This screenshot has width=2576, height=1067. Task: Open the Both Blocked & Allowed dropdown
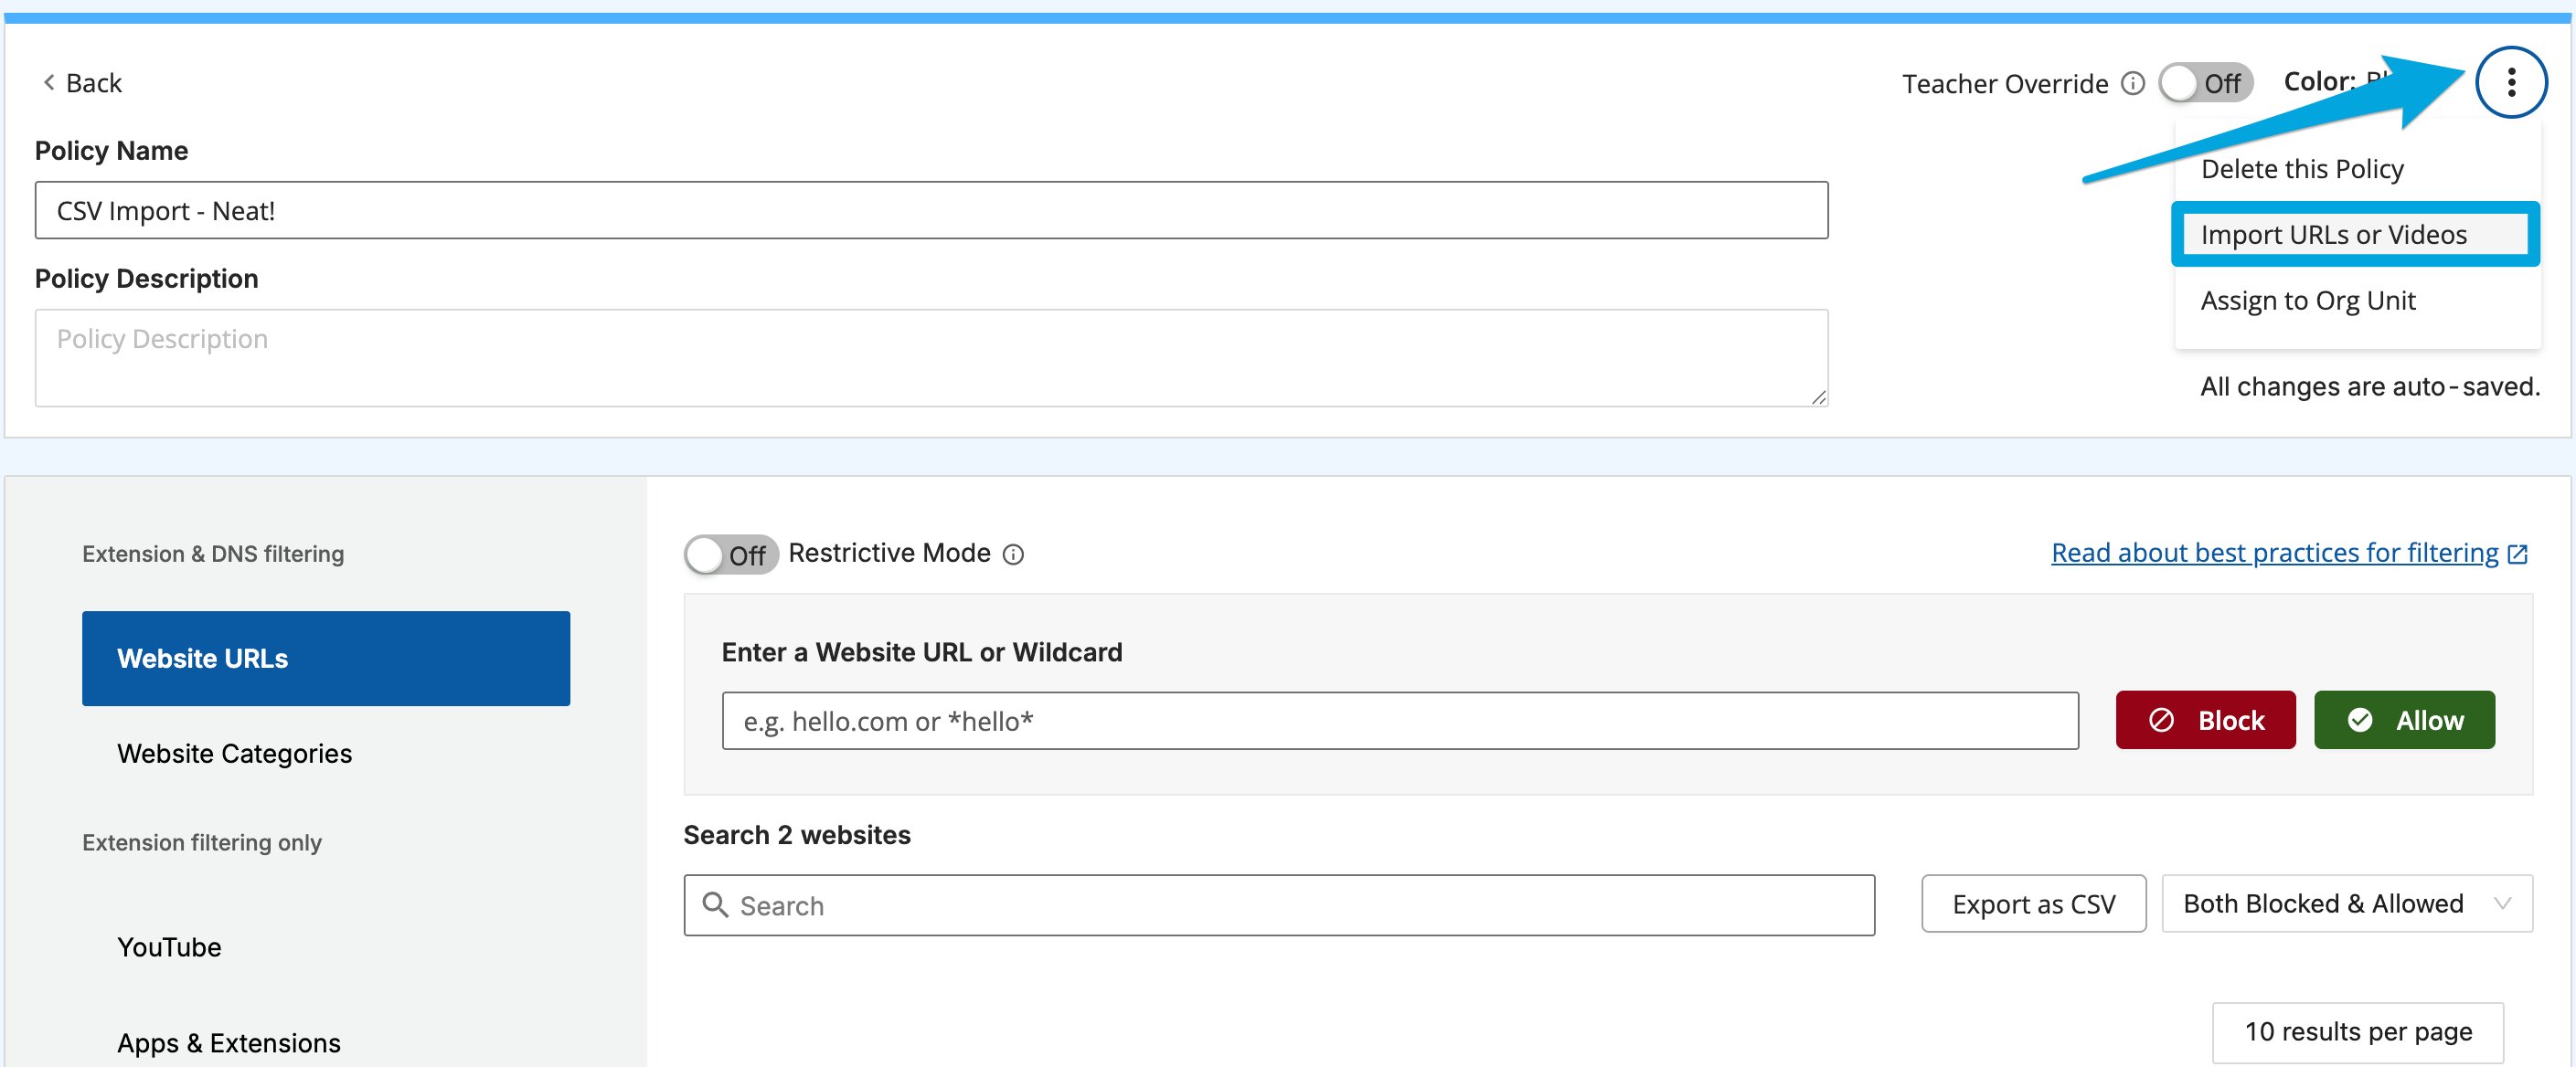tap(2346, 903)
